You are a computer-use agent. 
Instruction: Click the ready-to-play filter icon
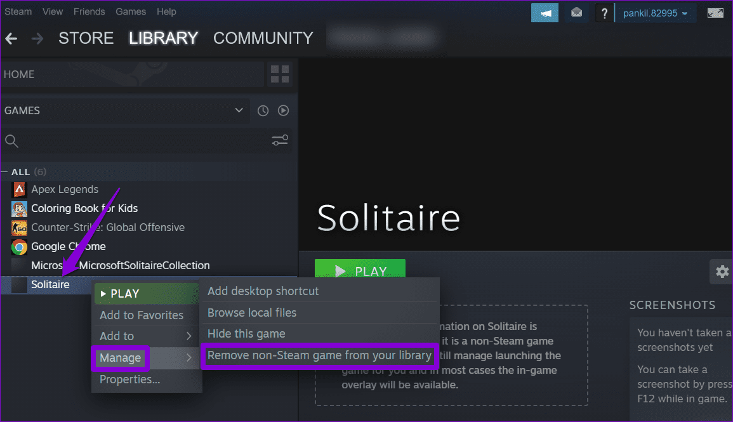click(283, 111)
